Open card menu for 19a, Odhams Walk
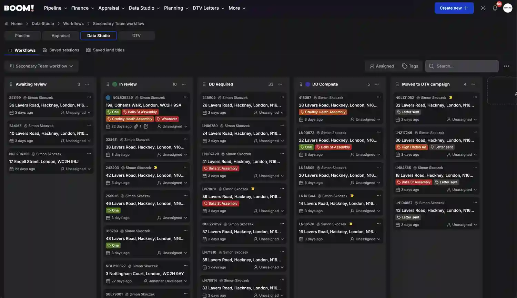 (x=185, y=97)
